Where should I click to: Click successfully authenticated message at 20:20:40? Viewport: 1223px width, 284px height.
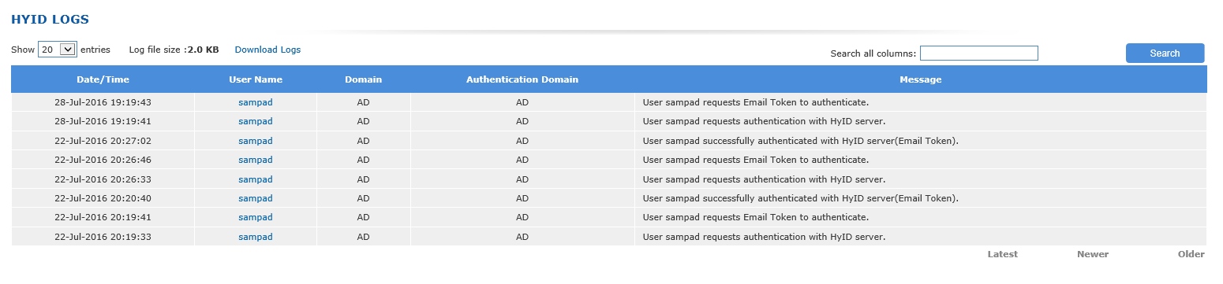tap(801, 198)
